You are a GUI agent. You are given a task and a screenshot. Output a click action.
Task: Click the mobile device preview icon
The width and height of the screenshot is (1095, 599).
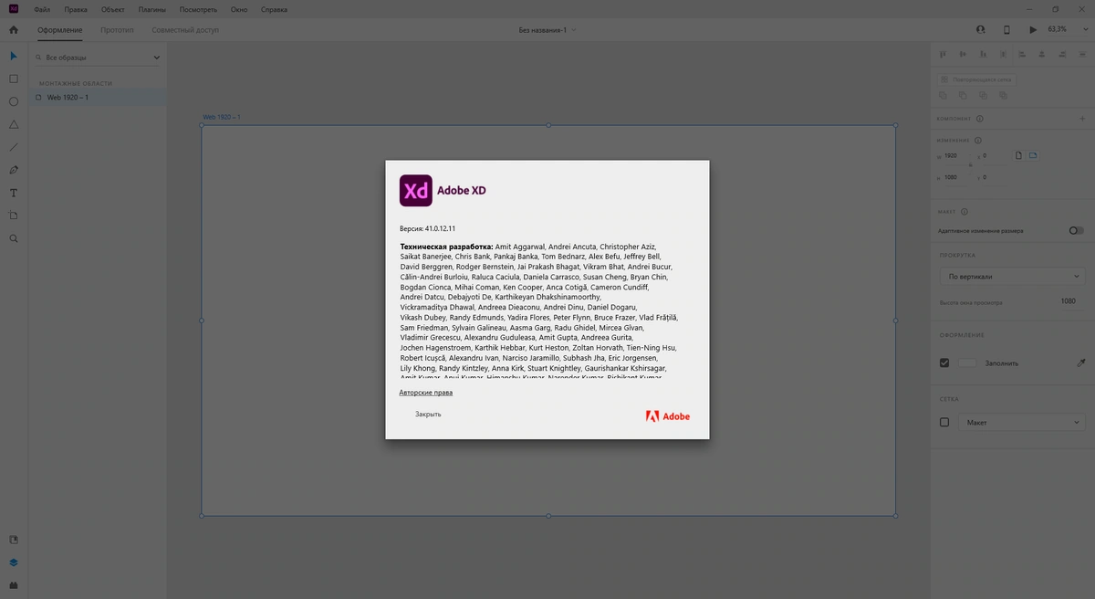coord(1006,30)
